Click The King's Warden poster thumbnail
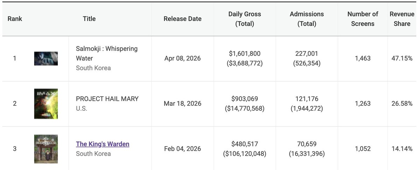 (46, 149)
